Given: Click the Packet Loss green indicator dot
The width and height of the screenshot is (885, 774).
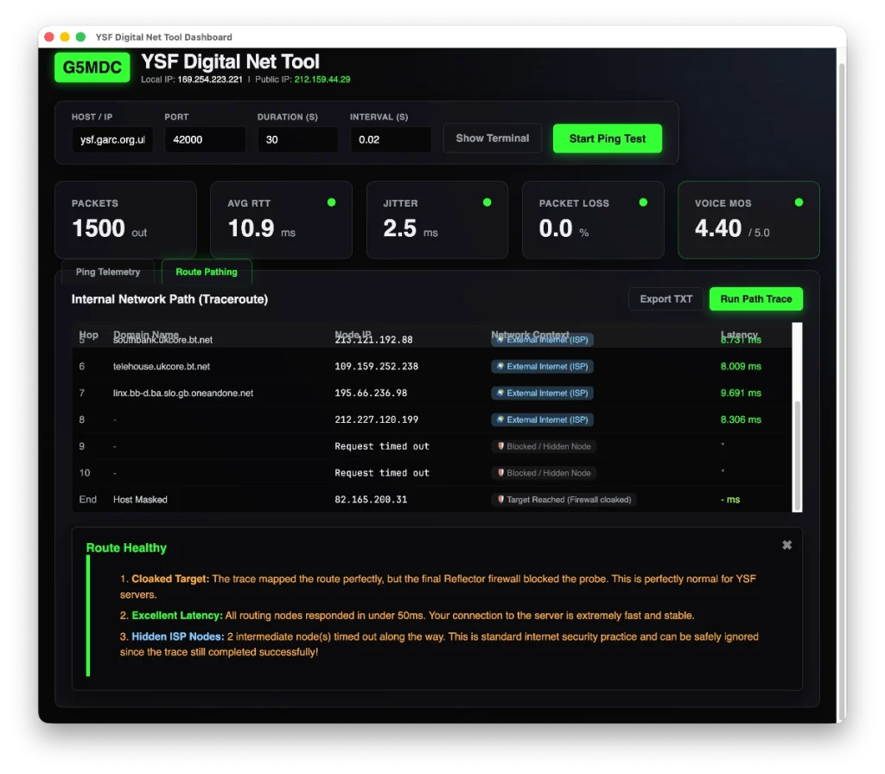Looking at the screenshot, I should tap(643, 202).
